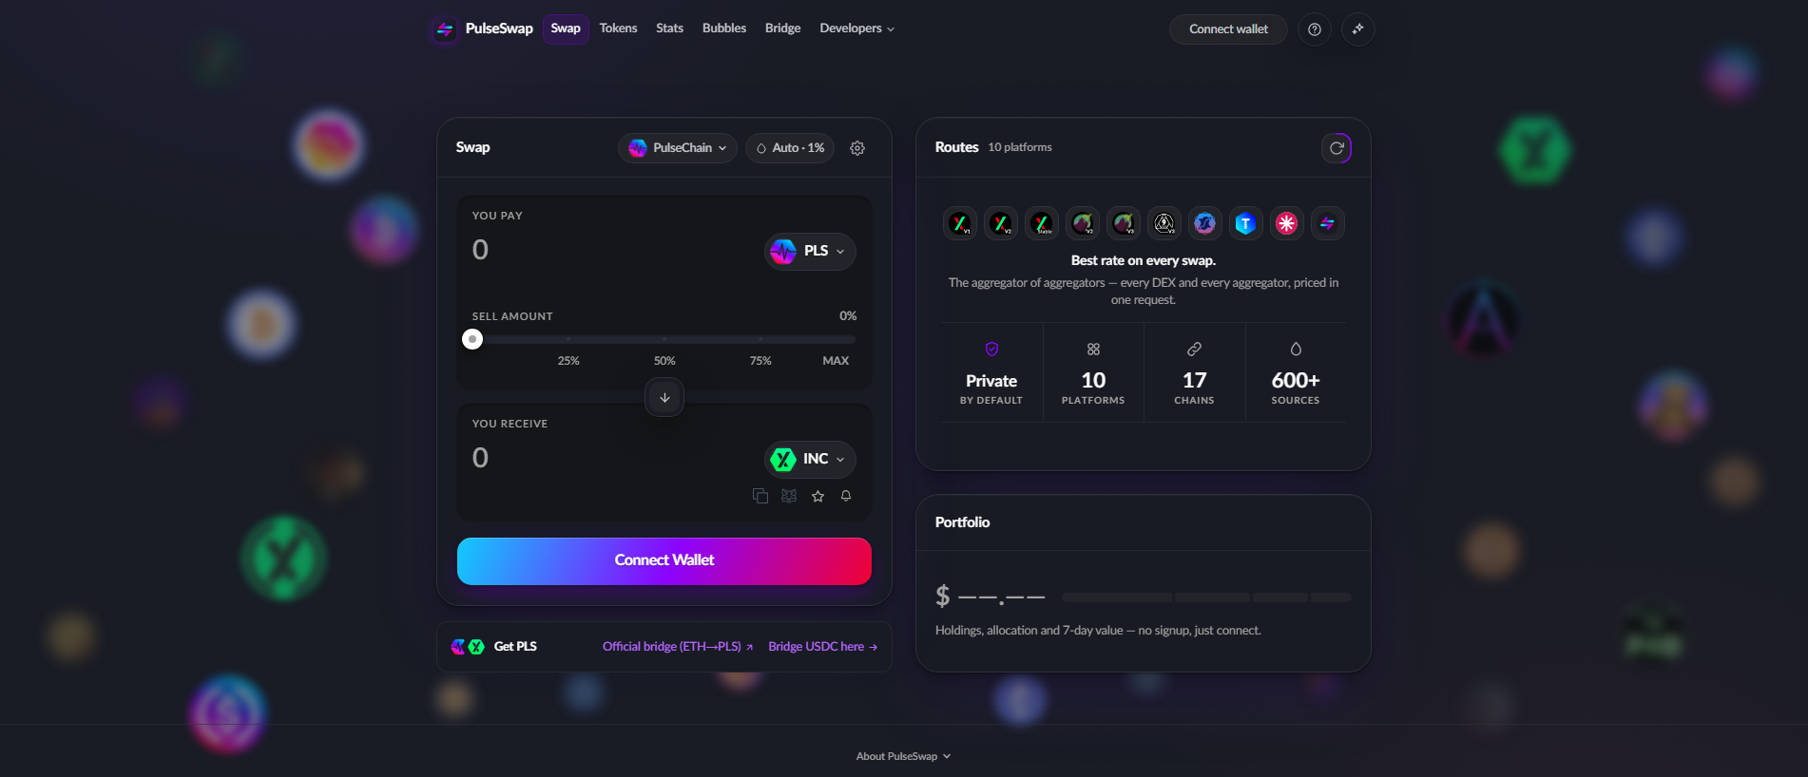1808x777 pixels.
Task: Open the Bubbles page
Action: (x=724, y=28)
